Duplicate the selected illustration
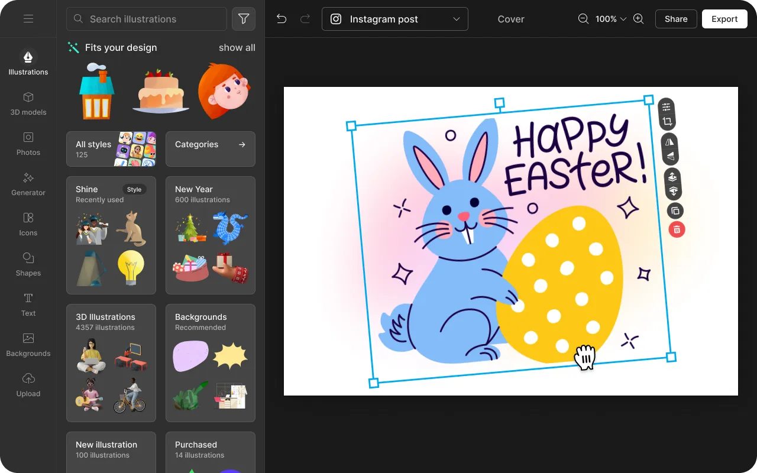The width and height of the screenshot is (757, 473). point(675,210)
